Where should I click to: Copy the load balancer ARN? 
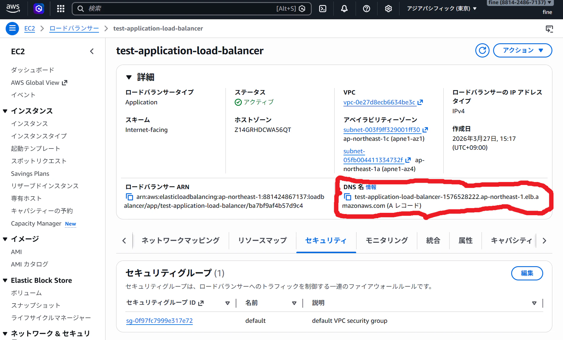pos(129,197)
